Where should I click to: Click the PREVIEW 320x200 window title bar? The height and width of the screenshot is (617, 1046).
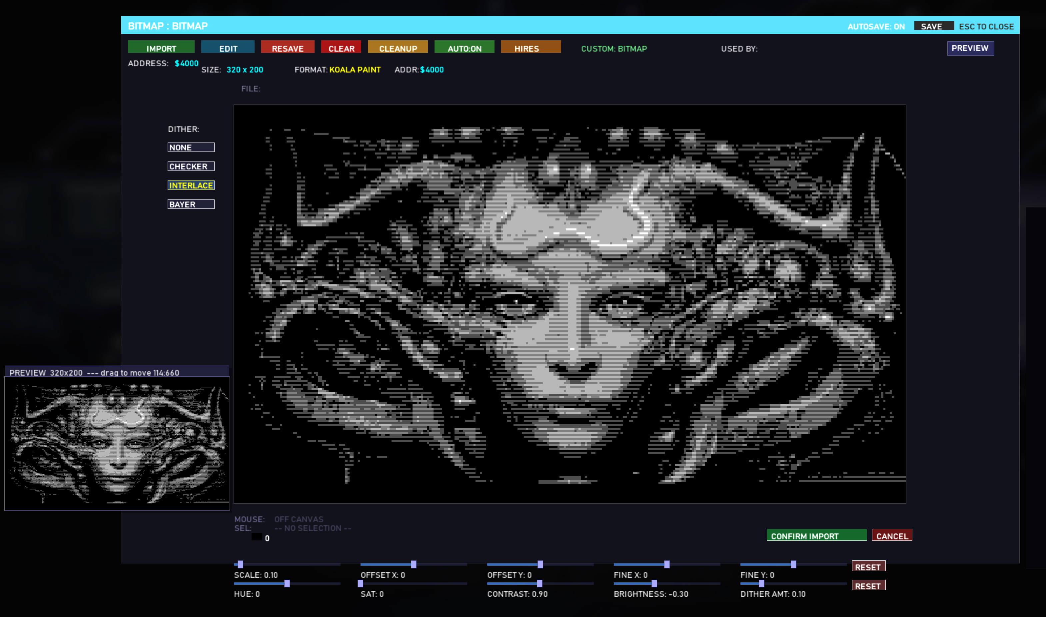pyautogui.click(x=117, y=371)
